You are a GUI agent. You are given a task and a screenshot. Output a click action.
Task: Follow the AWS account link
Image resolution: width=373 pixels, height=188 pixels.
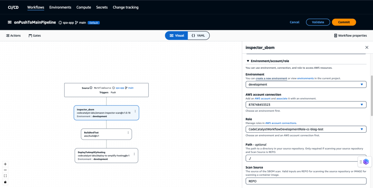[263, 98]
